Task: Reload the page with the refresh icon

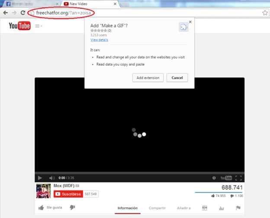Action: [23, 13]
